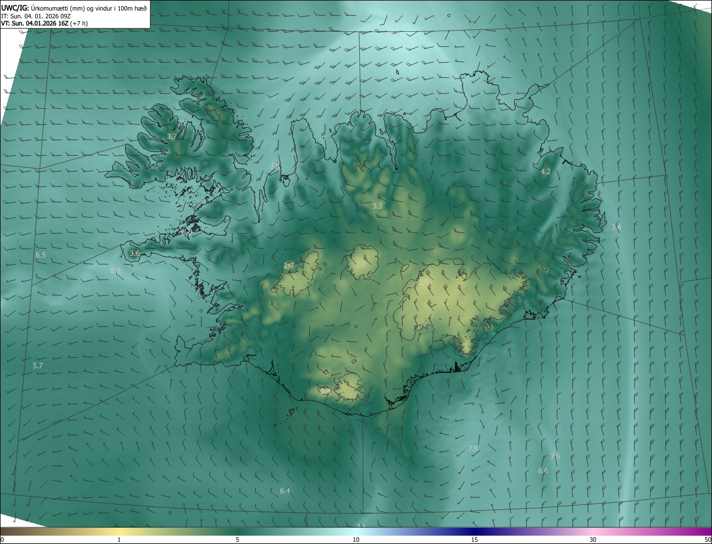Click the 10 tick label on the color scale

tap(356, 540)
